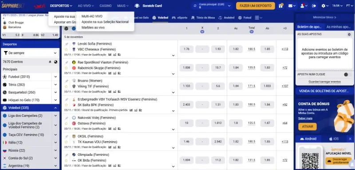The height and width of the screenshot is (170, 355).
Task: Expand Nakovski Volej match markets chevron
Action: pos(174,130)
